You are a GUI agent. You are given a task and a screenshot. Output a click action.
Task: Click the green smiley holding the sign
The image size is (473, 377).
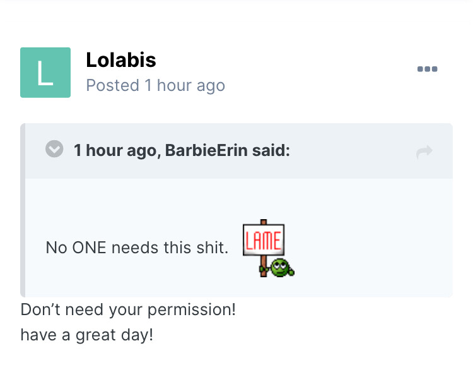click(x=281, y=267)
